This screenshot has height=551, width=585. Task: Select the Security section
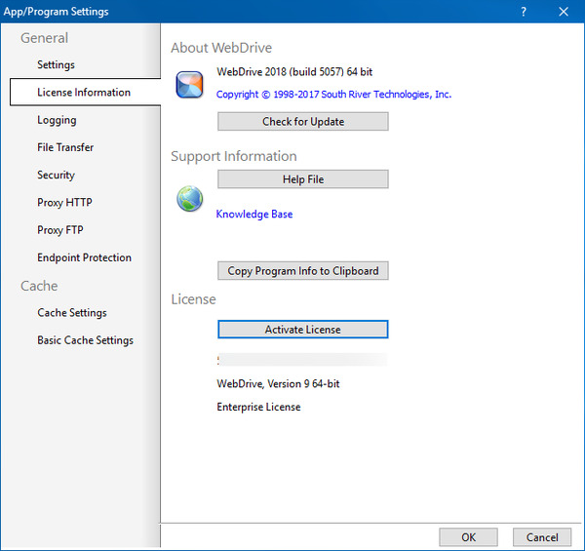tap(56, 176)
